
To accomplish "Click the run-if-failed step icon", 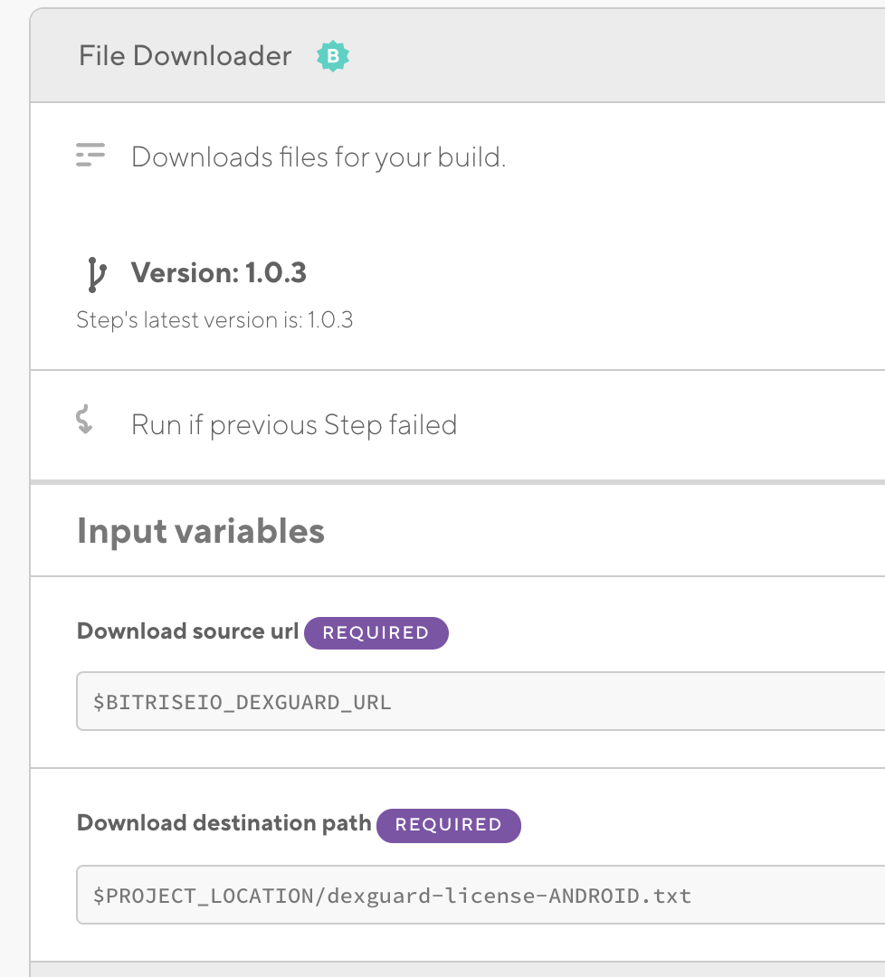I will [84, 420].
